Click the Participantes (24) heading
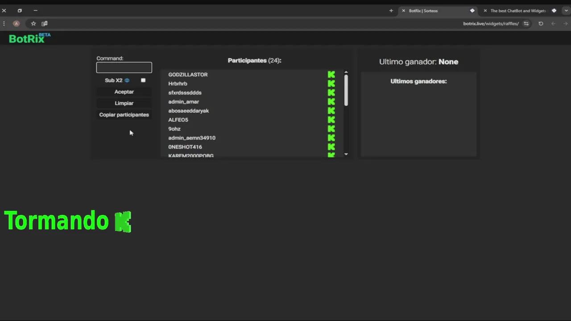571x321 pixels. click(254, 61)
